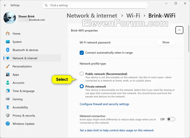This screenshot has width=190, height=138.
Task: Close the Settings window
Action: pyautogui.click(x=185, y=3)
